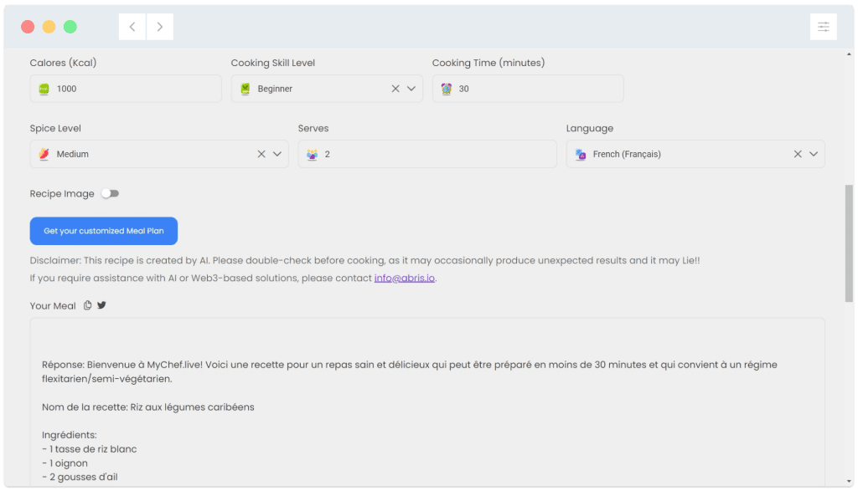Click the page vertical scrollbar thumb
The width and height of the screenshot is (858, 491).
click(849, 243)
